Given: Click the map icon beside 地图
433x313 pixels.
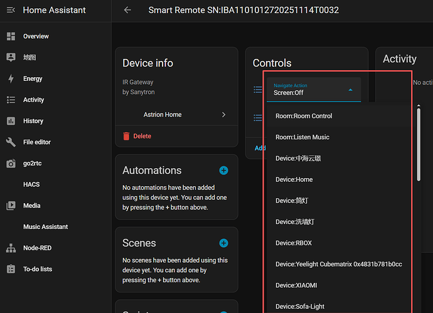Looking at the screenshot, I should [x=11, y=58].
